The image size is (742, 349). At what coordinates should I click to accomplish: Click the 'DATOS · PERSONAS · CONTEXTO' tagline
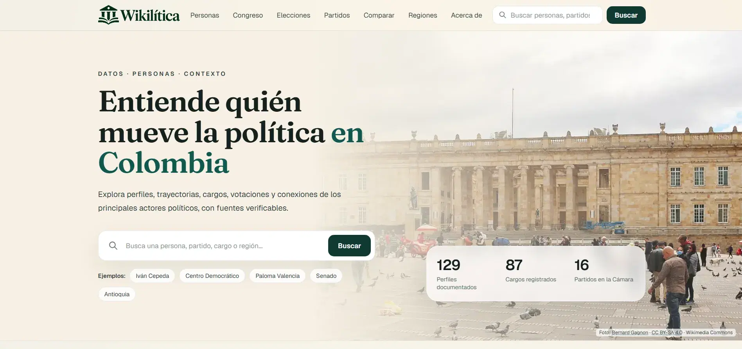[162, 74]
